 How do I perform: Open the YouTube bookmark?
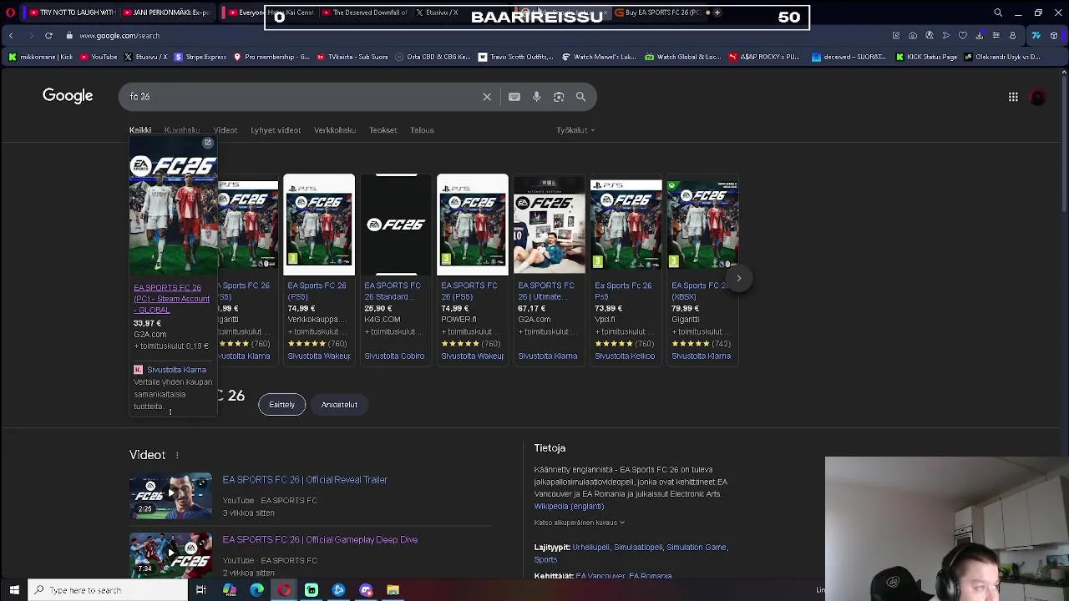(99, 57)
